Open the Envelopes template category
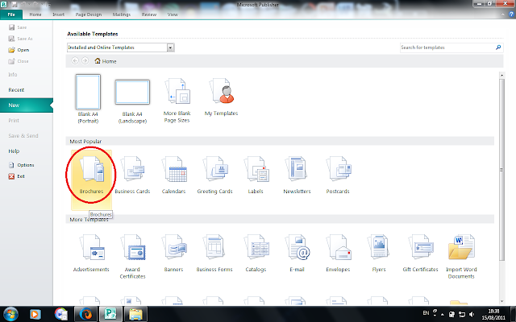This screenshot has width=516, height=322. click(338, 253)
